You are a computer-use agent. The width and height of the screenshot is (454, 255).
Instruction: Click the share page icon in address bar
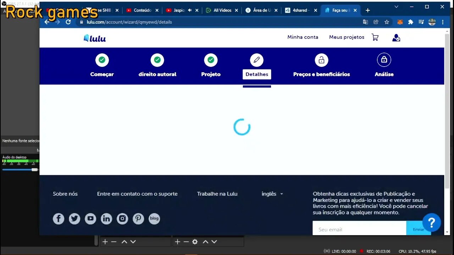coord(376,22)
